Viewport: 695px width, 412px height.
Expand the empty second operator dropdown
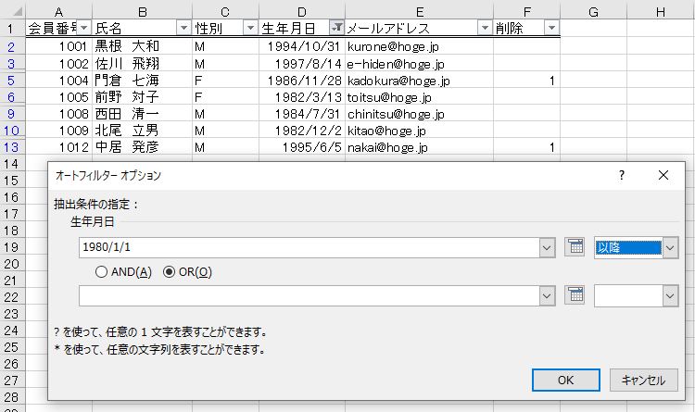670,295
